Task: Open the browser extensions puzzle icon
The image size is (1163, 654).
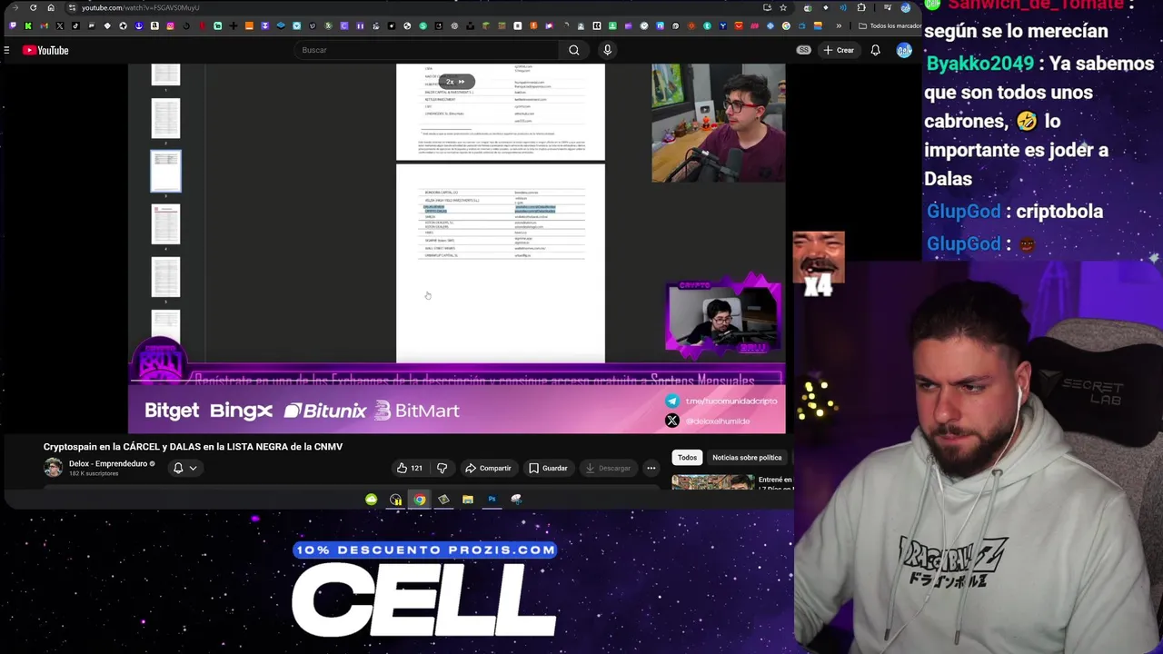Action: 861,7
